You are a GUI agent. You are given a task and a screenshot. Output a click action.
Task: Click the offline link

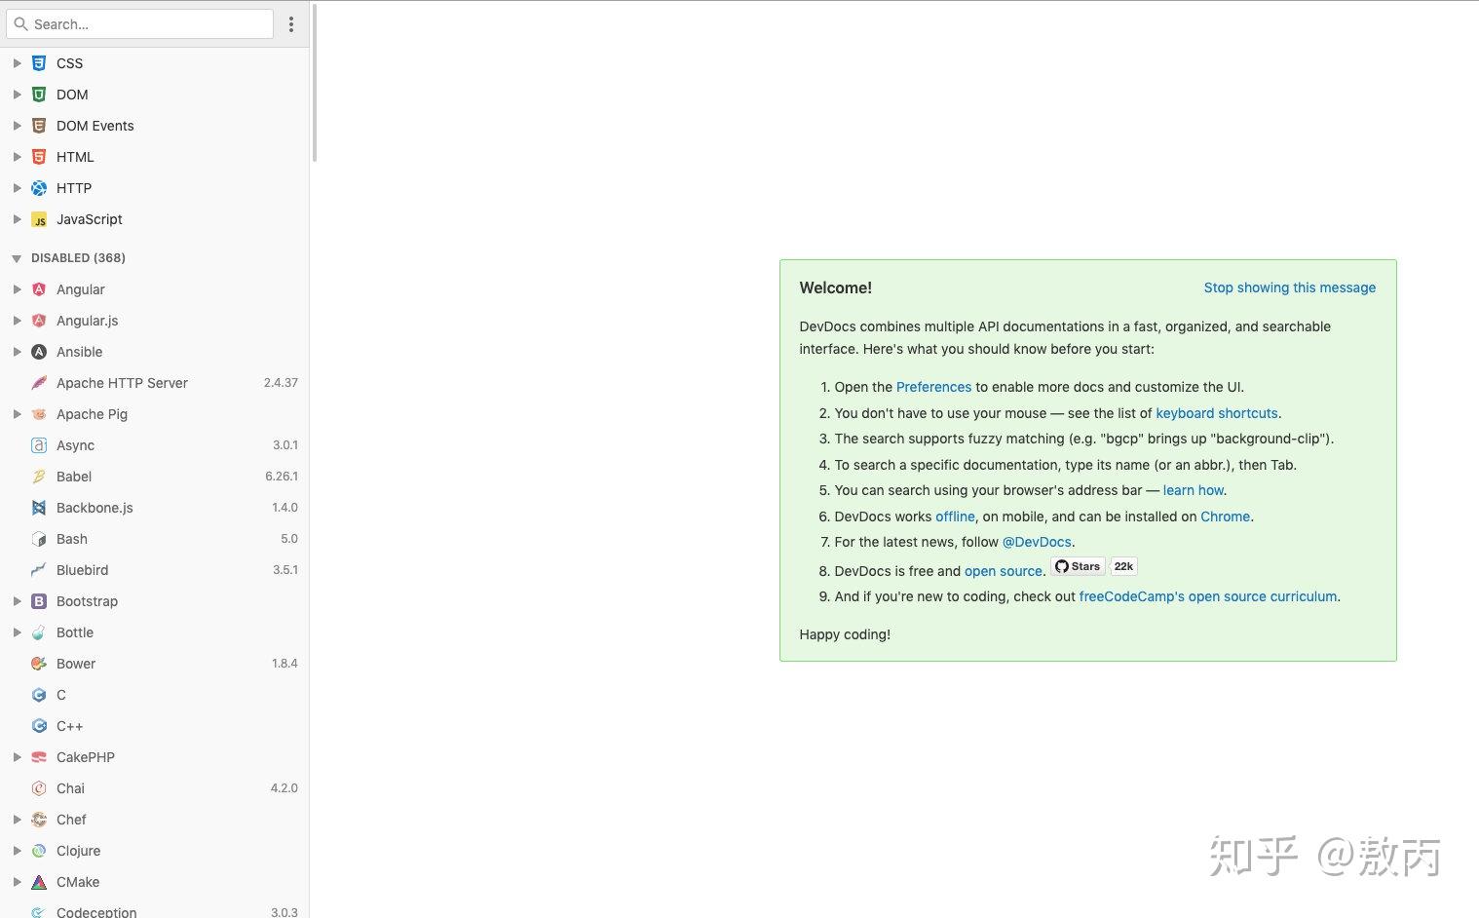click(x=955, y=516)
